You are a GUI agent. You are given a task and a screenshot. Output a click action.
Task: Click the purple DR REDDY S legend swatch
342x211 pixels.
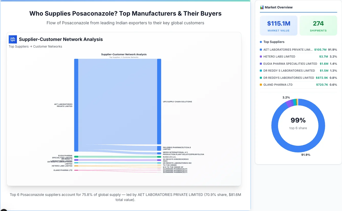click(x=261, y=71)
